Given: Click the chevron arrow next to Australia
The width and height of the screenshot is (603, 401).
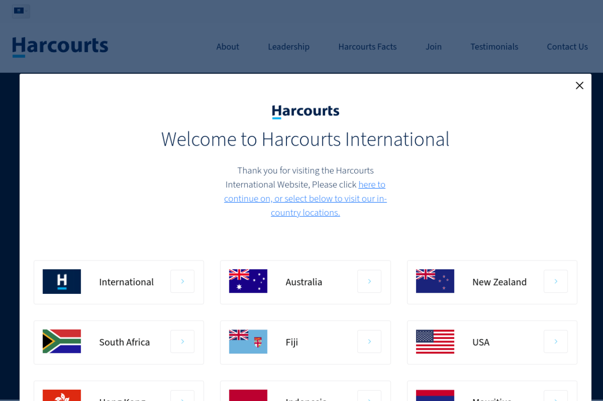Looking at the screenshot, I should (x=369, y=281).
